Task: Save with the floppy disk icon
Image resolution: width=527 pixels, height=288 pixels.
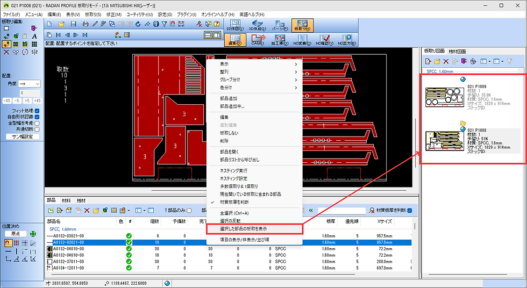Action: click(73, 24)
